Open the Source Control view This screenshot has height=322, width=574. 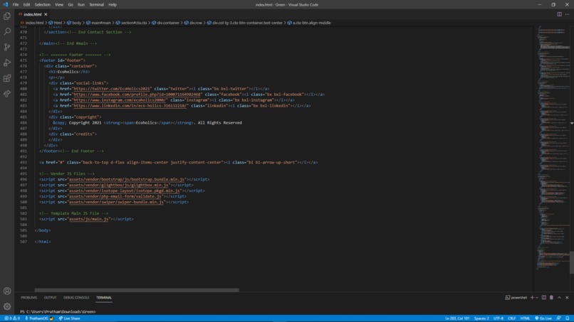[x=7, y=47]
